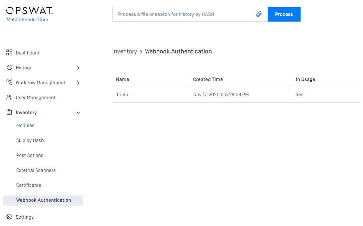363x226 pixels.
Task: Go to Modules under Inventory
Action: tap(25, 125)
